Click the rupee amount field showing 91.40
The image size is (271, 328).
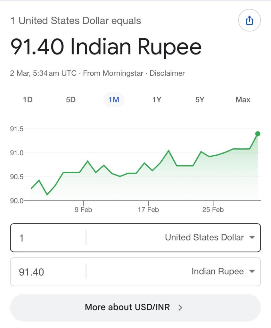coord(48,272)
